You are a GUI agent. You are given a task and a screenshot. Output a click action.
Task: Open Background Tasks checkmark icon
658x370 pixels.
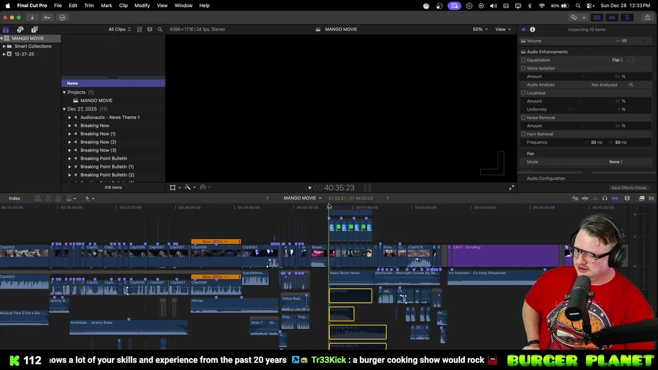tap(62, 17)
